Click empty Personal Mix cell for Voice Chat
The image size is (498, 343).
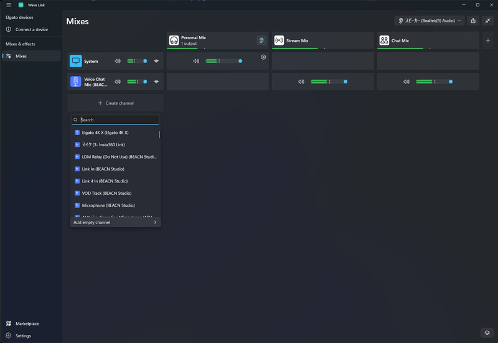coord(217,82)
